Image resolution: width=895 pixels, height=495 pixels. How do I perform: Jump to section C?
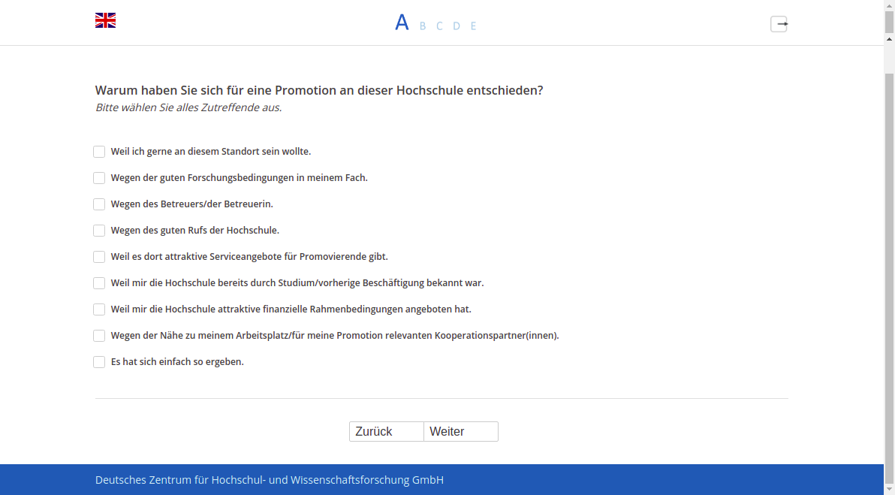[x=439, y=26]
